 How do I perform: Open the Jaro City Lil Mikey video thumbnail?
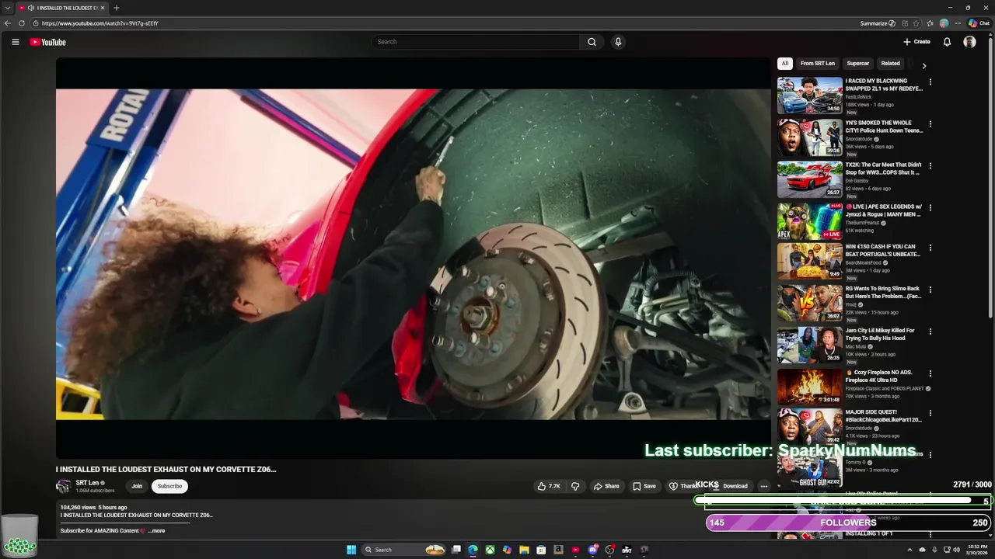pos(809,345)
